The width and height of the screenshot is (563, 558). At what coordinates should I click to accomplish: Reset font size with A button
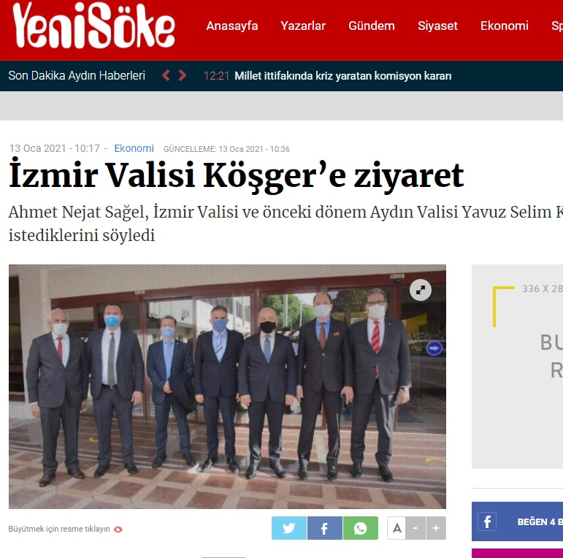[397, 528]
